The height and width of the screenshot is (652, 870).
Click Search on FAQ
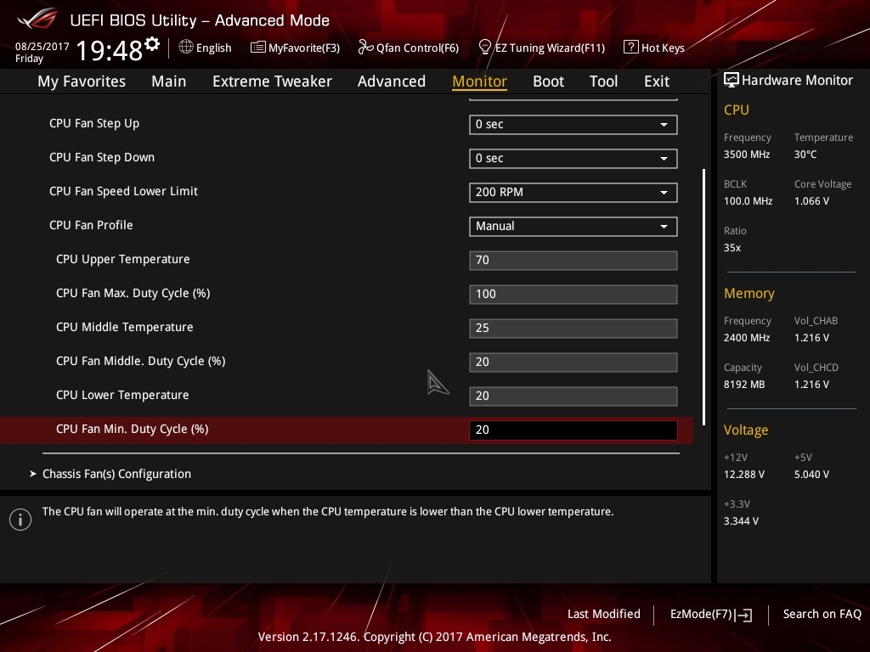pyautogui.click(x=822, y=614)
